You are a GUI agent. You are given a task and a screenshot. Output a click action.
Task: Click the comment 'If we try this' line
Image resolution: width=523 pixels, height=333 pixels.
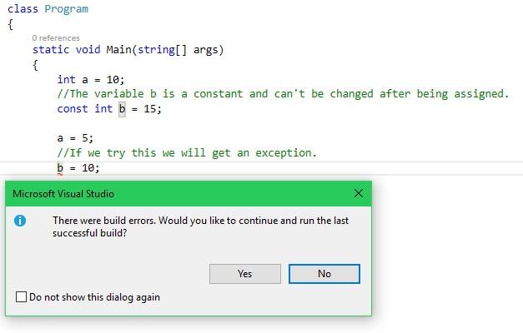coord(187,153)
